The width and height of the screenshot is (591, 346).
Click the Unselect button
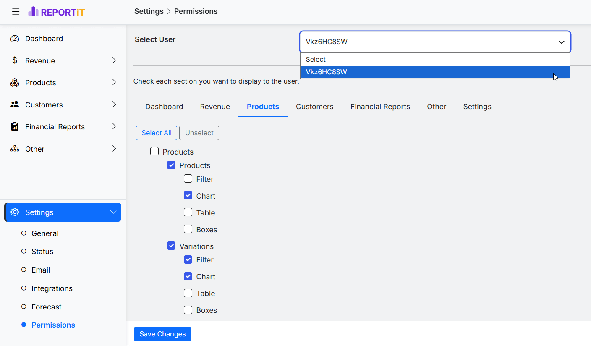coord(199,133)
